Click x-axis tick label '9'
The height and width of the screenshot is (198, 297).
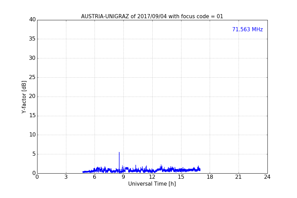[123, 177]
